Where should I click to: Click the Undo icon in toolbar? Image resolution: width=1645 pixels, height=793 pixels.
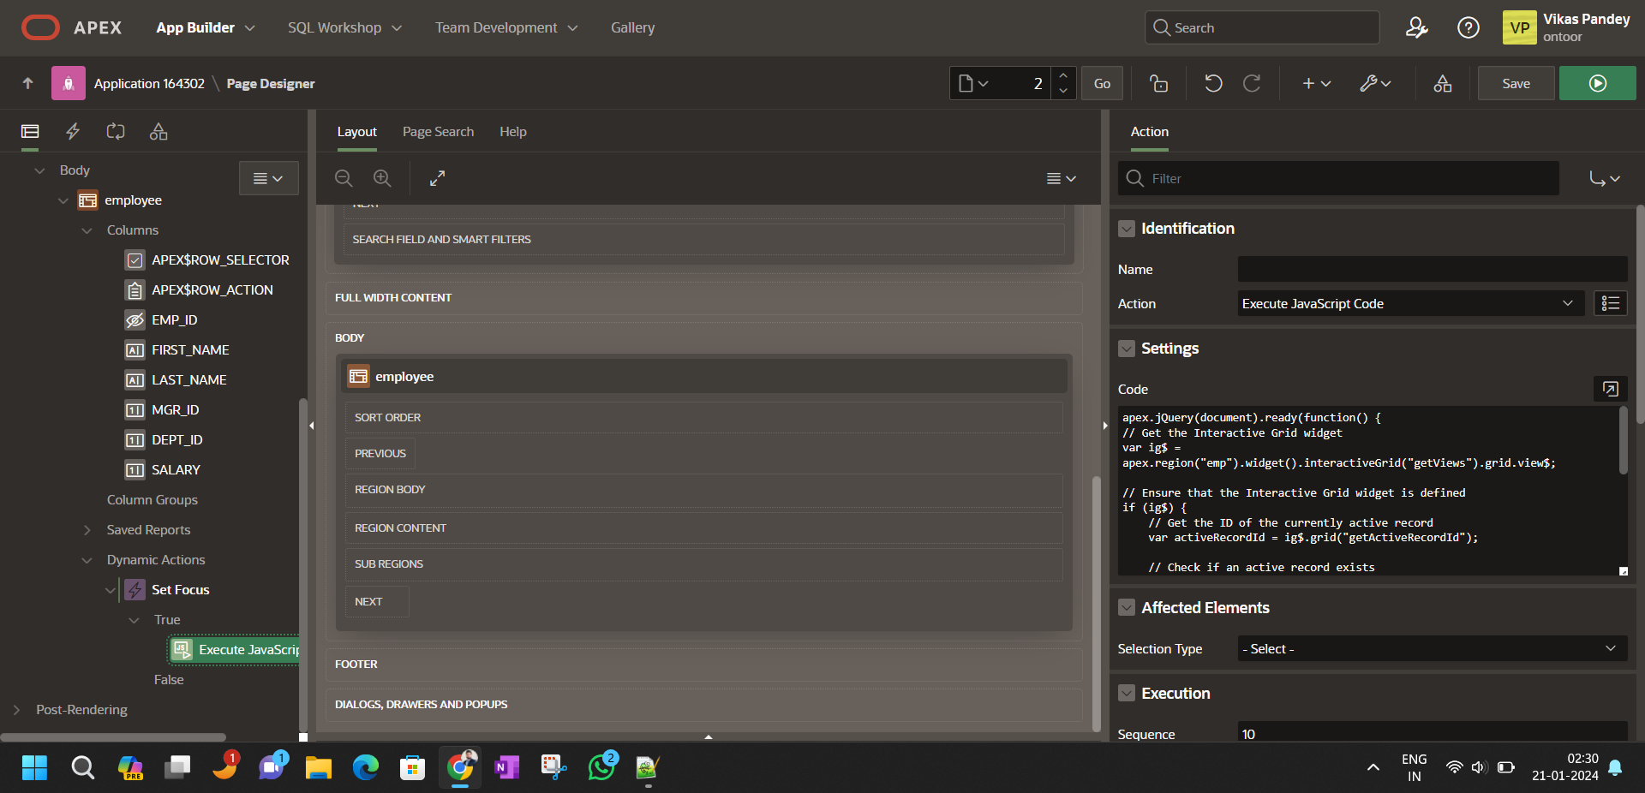(x=1212, y=83)
